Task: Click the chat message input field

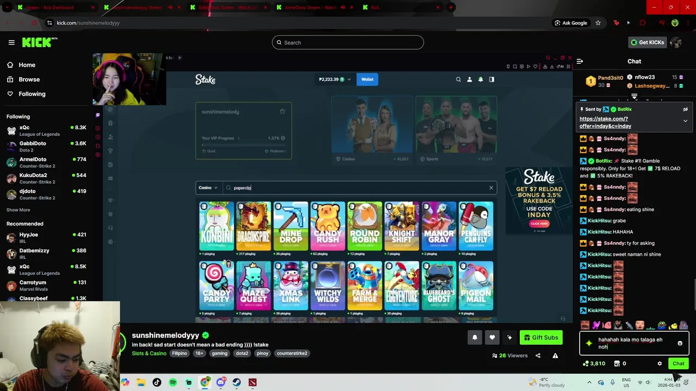Action: click(x=634, y=343)
